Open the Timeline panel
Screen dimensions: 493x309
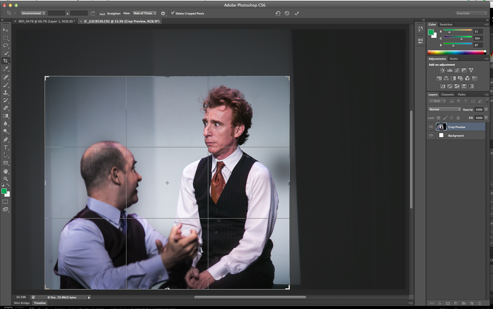[40, 303]
